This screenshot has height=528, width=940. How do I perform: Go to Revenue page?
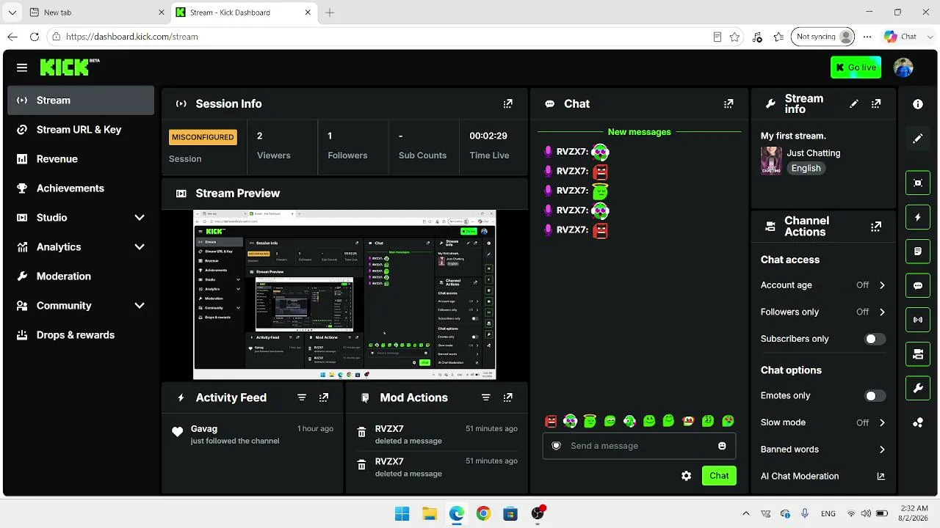click(x=81, y=159)
